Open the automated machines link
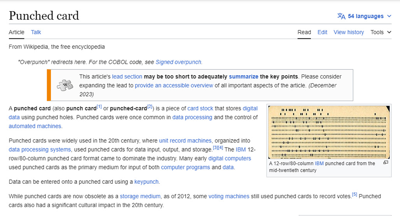Viewport: 400px width, 216px height. [x=35, y=126]
